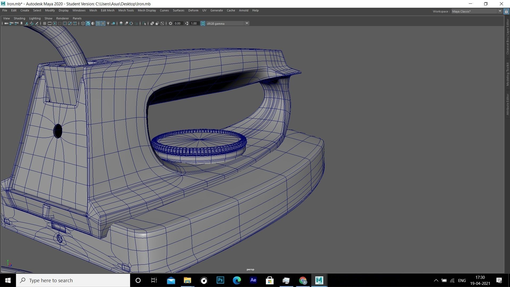The image size is (510, 287).
Task: Toggle the viewport Grid icon
Action: pos(45,23)
